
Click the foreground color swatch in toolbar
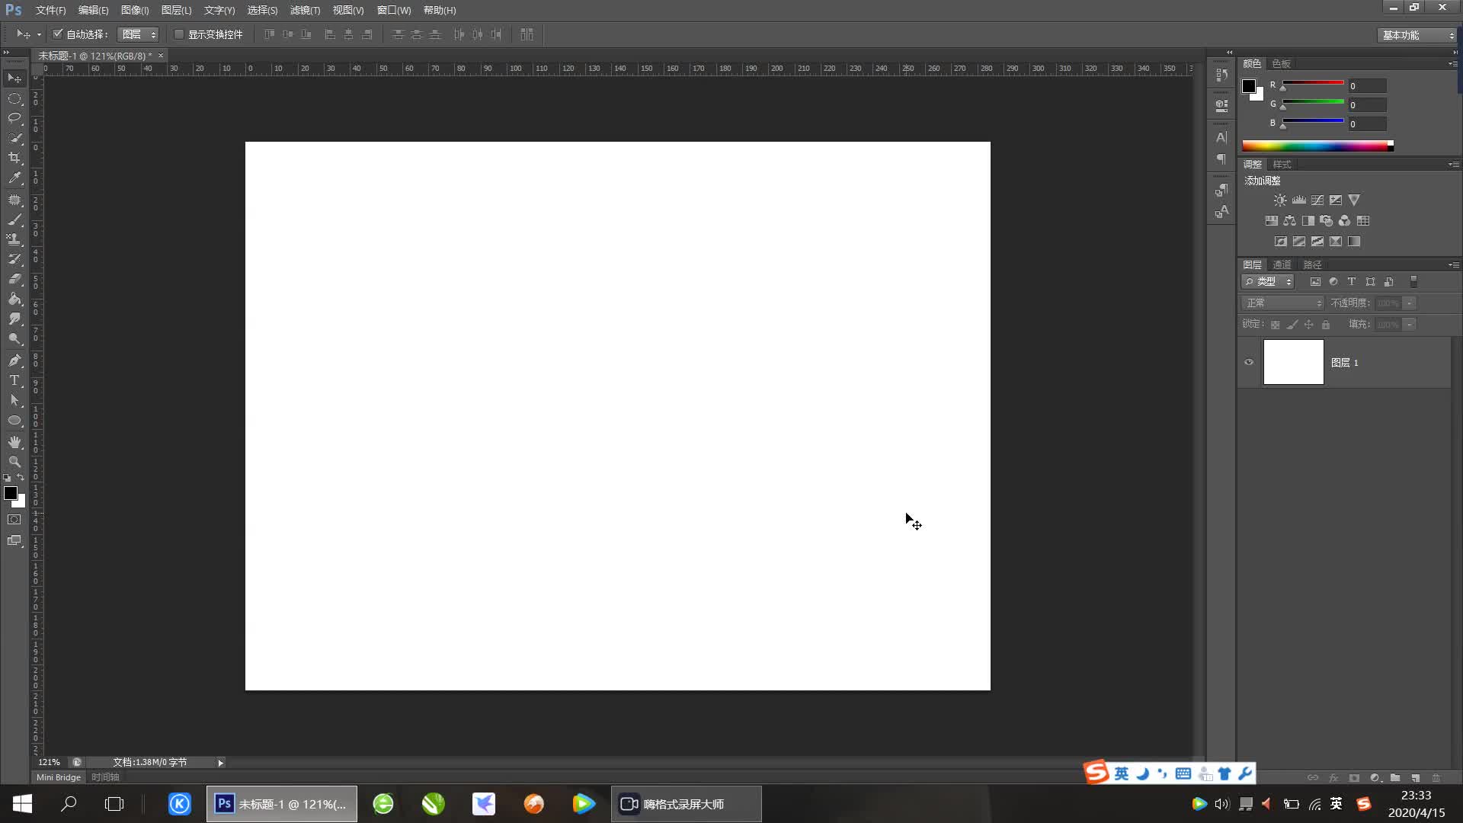(11, 493)
